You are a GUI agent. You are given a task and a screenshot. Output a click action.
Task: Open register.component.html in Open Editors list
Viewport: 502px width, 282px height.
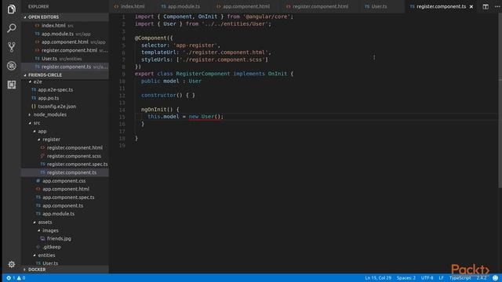click(x=69, y=50)
